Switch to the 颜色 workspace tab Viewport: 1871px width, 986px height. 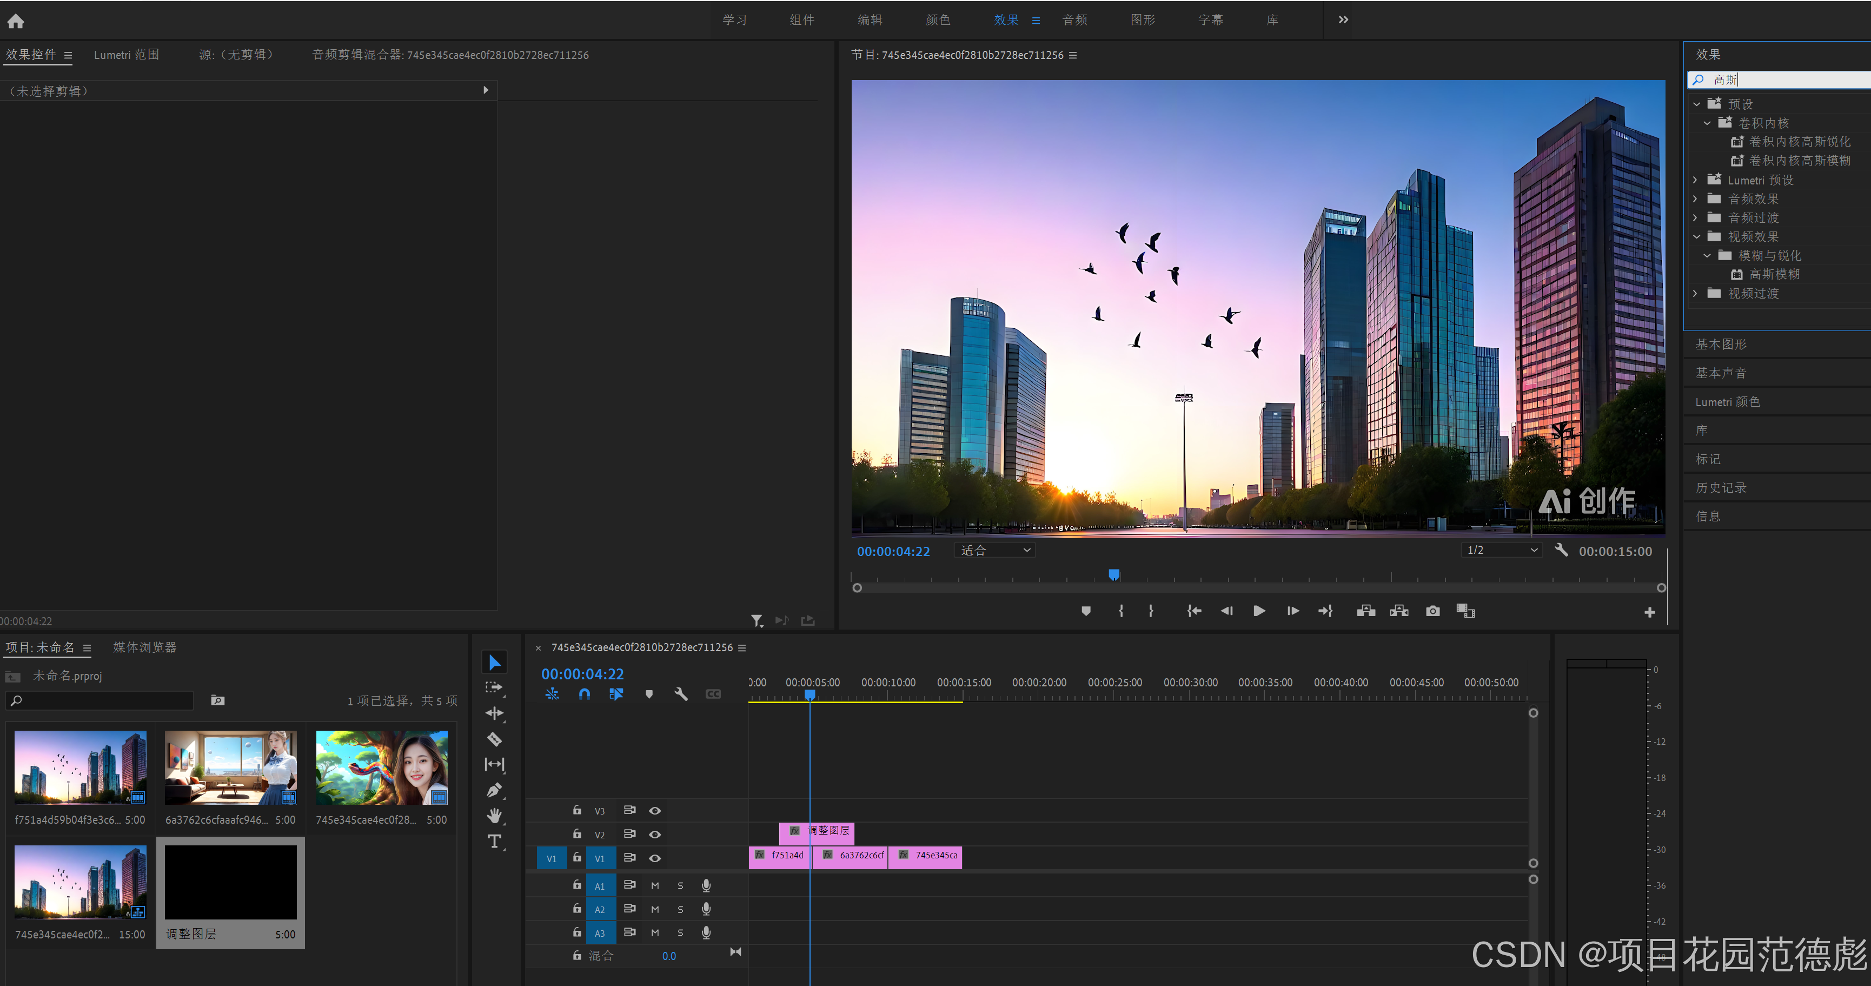tap(937, 19)
